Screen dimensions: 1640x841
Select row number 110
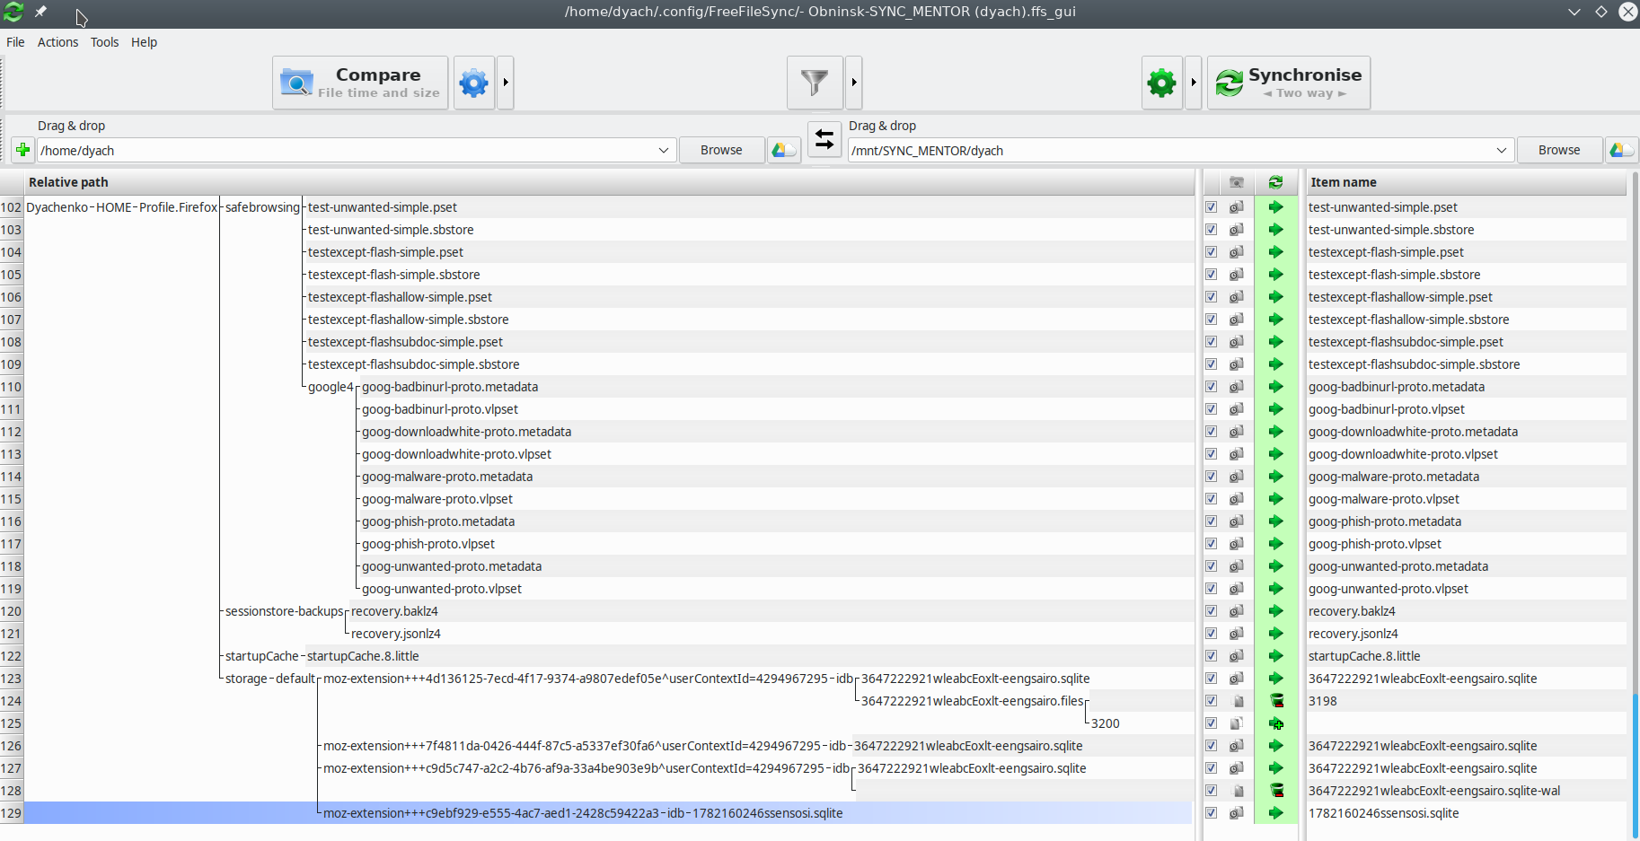click(11, 387)
